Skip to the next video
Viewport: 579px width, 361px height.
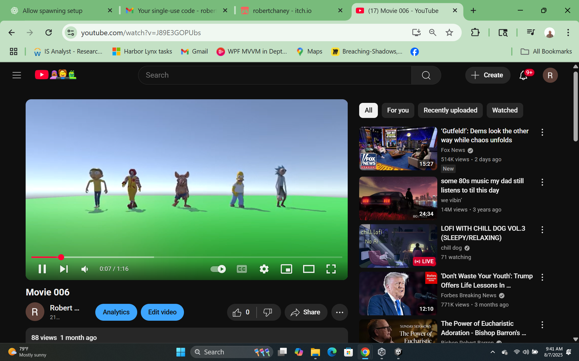[x=64, y=269]
